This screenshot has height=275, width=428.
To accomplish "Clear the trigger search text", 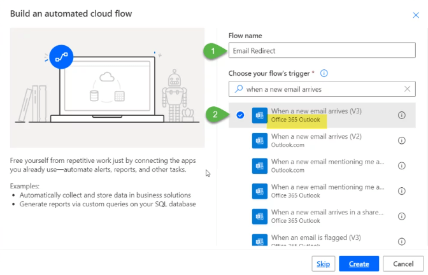I will (x=407, y=89).
